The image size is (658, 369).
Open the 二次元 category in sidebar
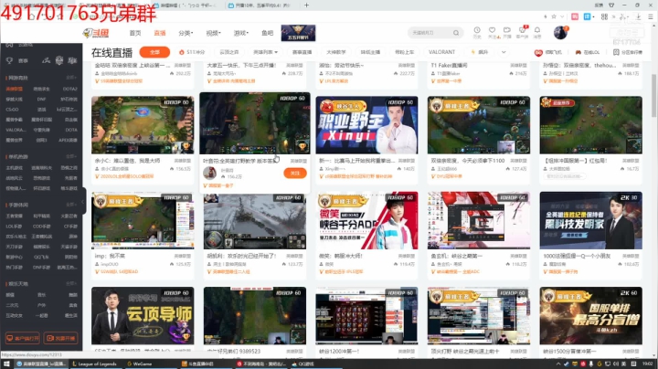tap(12, 305)
